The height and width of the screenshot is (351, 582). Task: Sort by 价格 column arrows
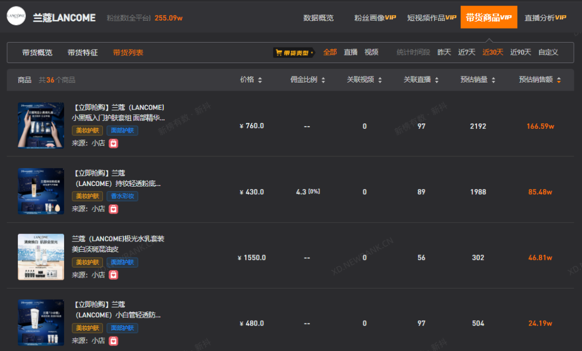point(260,80)
